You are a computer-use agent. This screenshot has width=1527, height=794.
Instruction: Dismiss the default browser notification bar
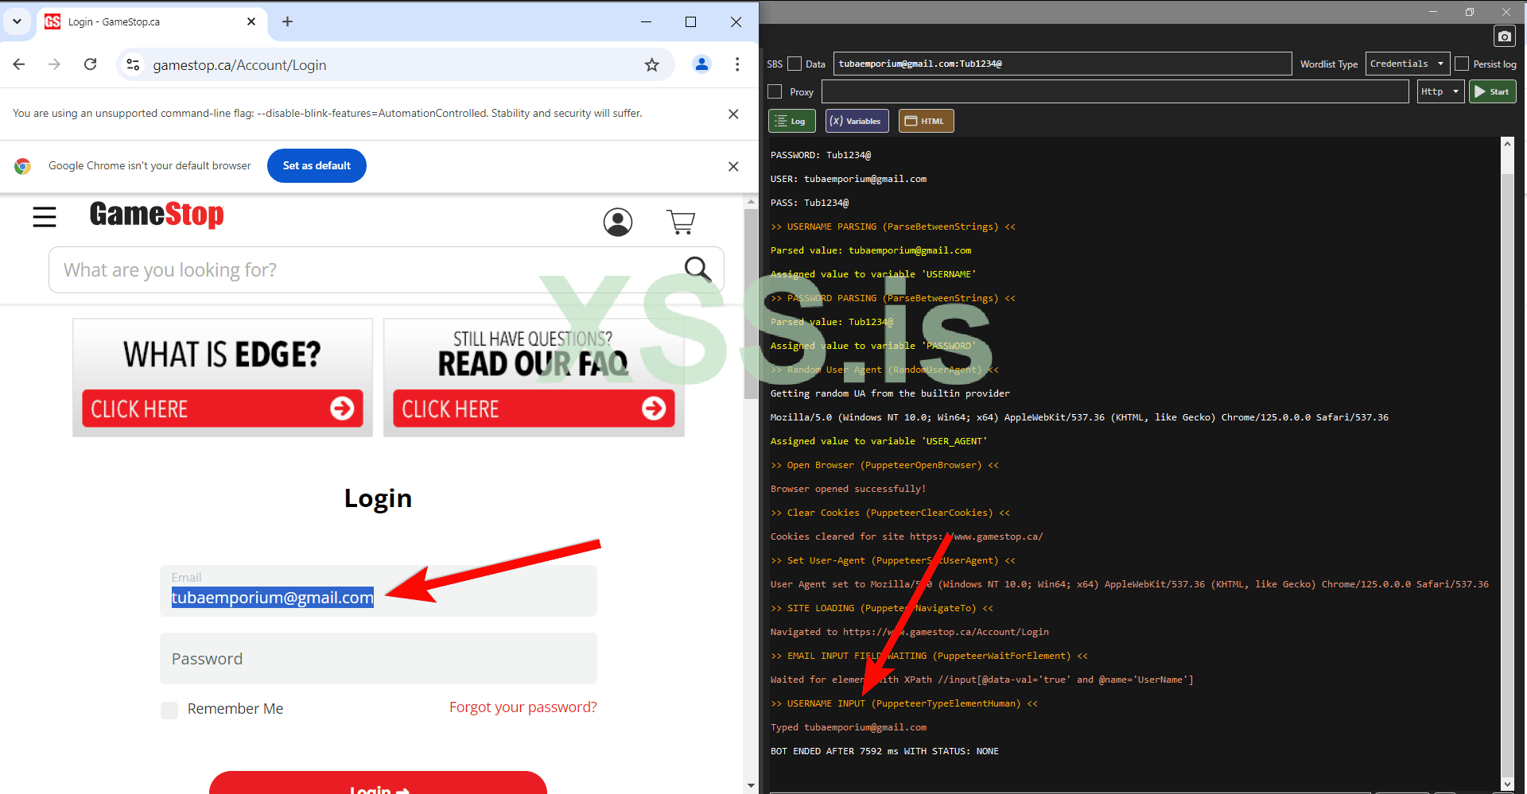(x=733, y=166)
